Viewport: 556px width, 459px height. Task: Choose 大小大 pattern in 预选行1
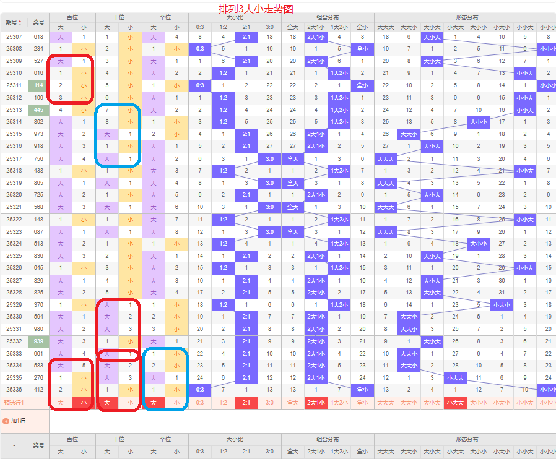432,403
